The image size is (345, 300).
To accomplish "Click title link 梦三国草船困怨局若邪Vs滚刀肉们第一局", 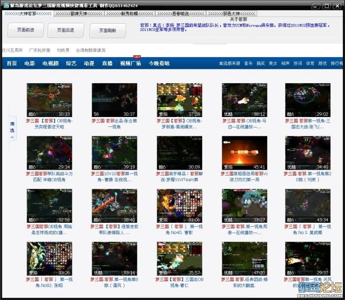I will click(x=244, y=177).
